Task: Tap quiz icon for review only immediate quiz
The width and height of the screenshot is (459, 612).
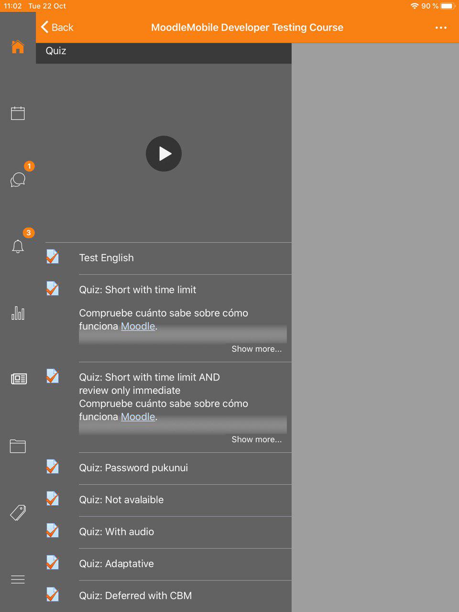Action: [x=53, y=376]
